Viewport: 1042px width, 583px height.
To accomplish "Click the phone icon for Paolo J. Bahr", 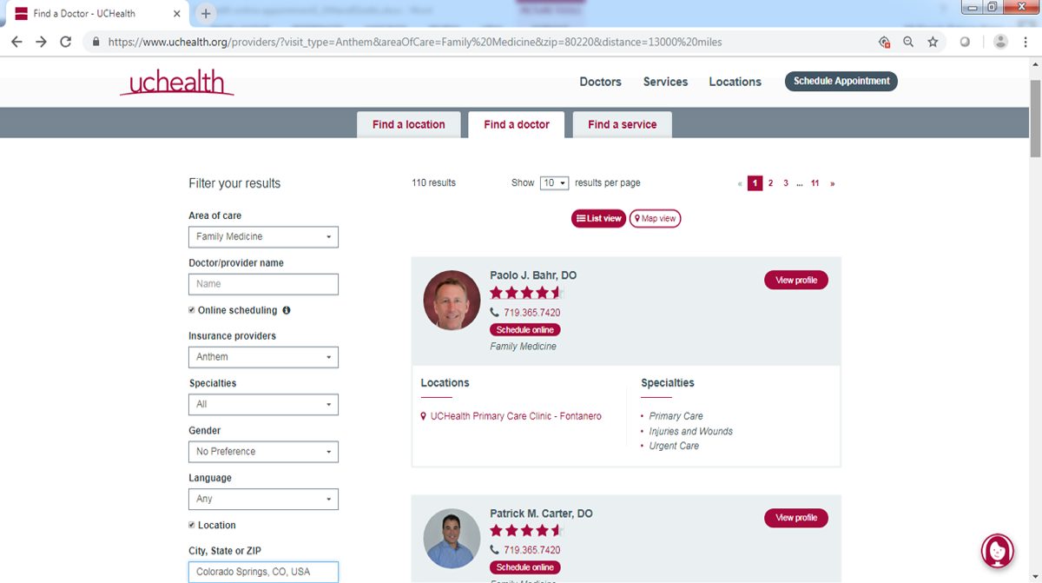I will [x=495, y=313].
